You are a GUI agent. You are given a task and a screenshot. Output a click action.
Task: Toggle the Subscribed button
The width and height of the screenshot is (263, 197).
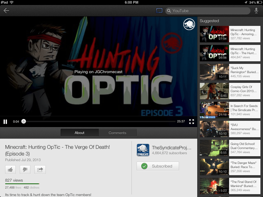pyautogui.click(x=158, y=166)
